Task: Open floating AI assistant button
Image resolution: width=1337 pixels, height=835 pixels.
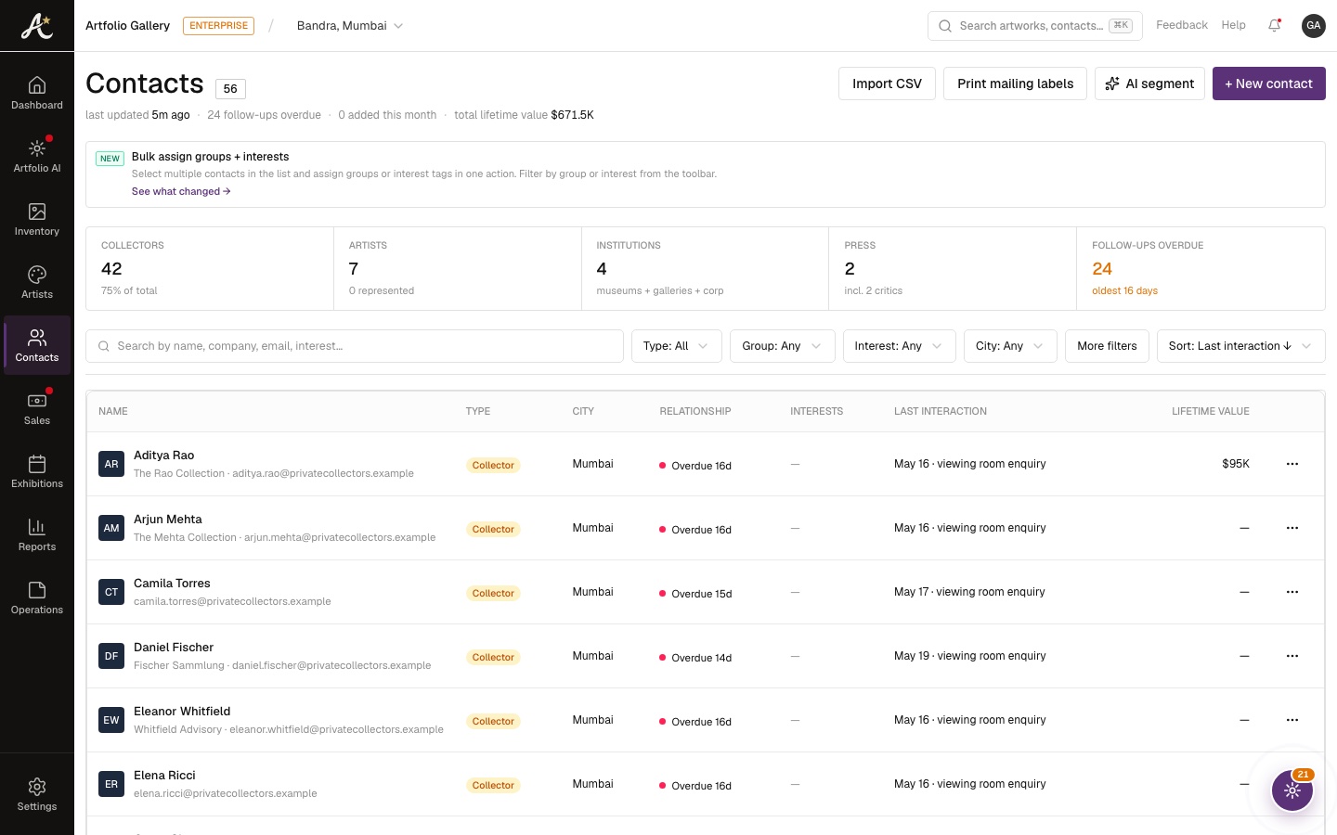Action: click(x=1292, y=790)
